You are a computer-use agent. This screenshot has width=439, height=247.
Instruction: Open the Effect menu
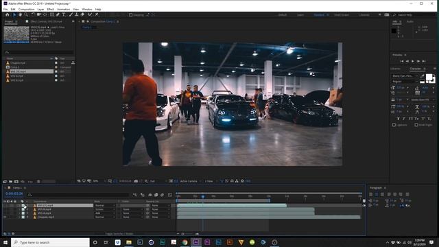[x=50, y=9]
